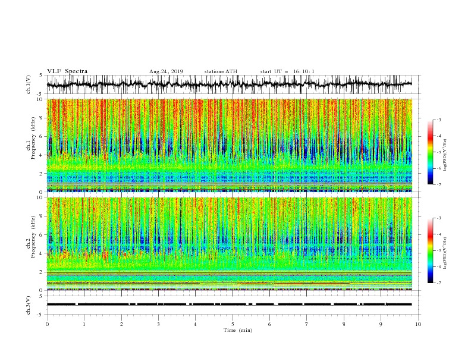Viewport: 471px width, 364px height.
Task: Click the log(PSD) label beside ch.1 color bar
Action: 445,155
